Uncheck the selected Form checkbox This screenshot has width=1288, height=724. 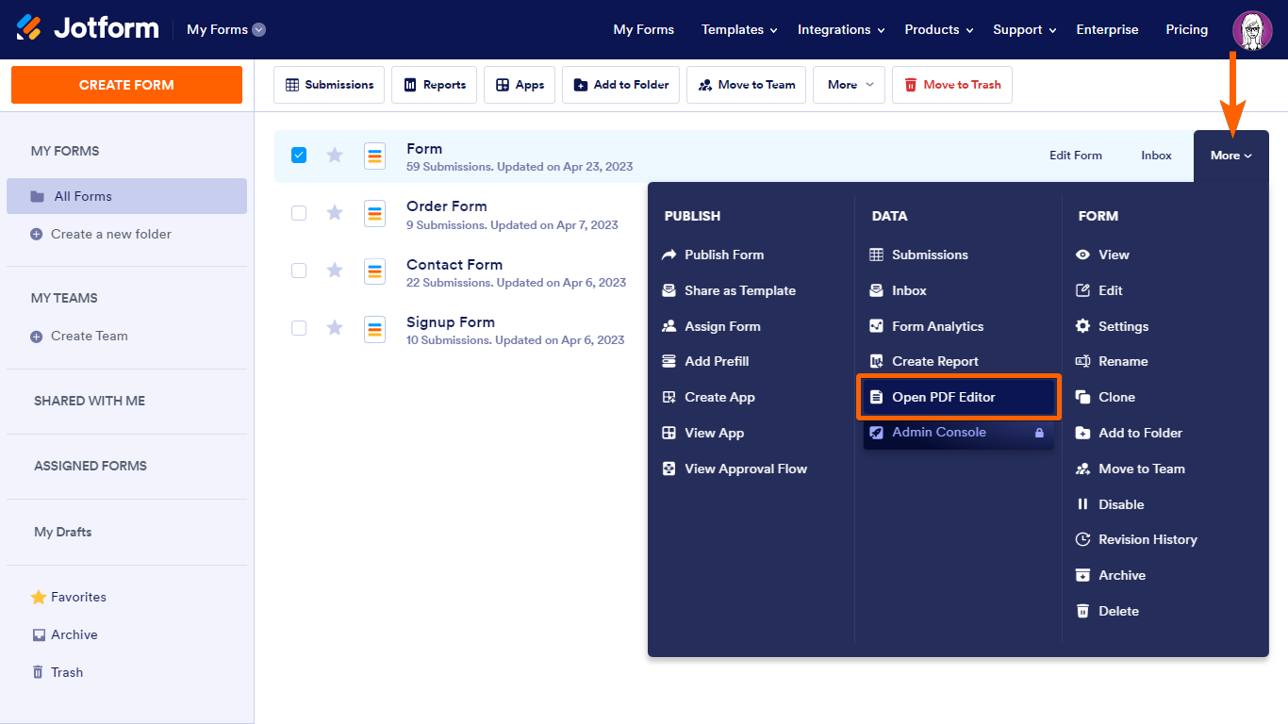pyautogui.click(x=299, y=156)
